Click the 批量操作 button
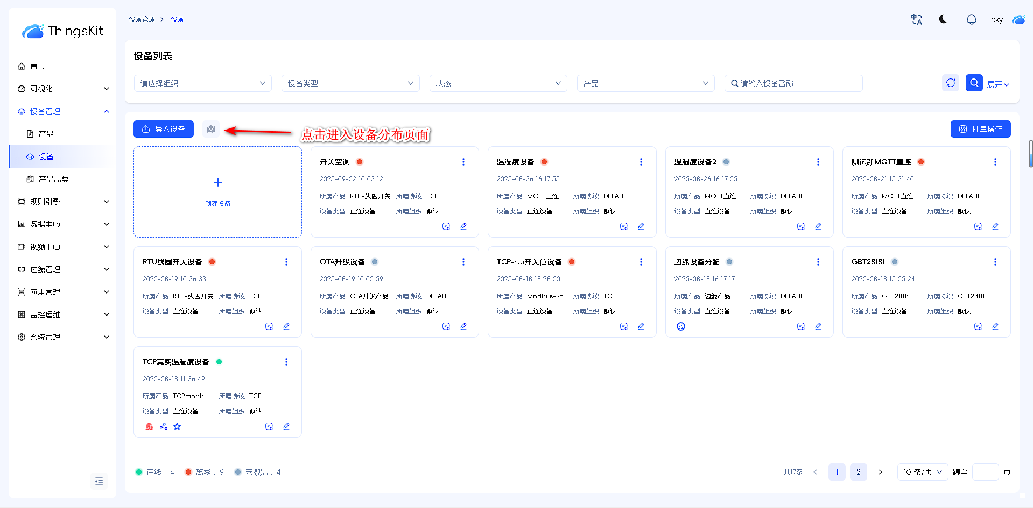Screen dimensions: 1033x508 click(x=980, y=129)
